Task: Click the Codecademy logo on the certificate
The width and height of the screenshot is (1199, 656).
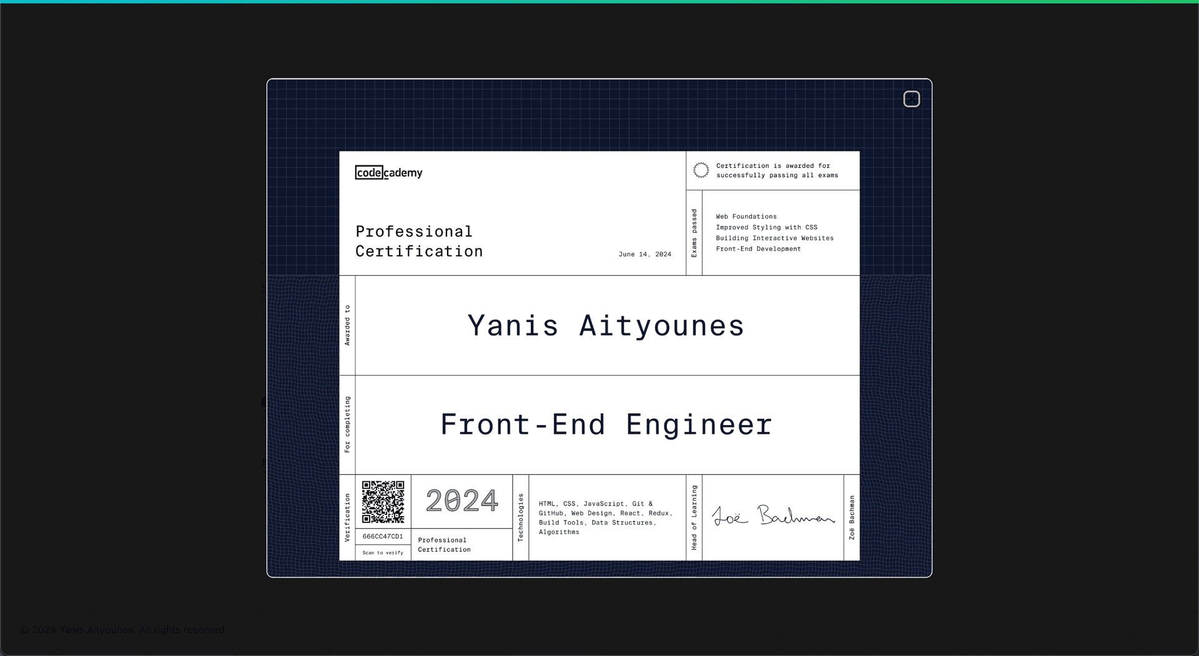Action: tap(388, 173)
